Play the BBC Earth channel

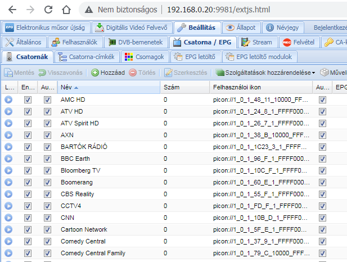[x=8, y=159]
